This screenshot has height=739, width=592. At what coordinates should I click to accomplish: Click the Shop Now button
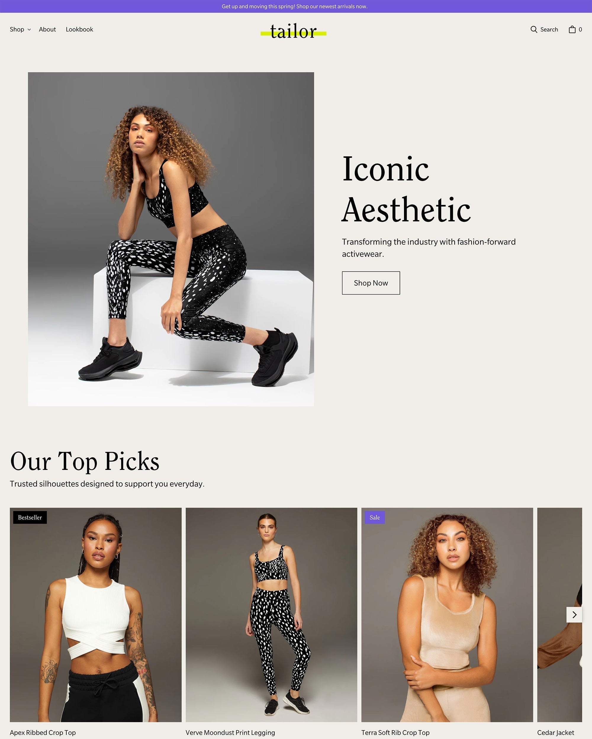371,283
